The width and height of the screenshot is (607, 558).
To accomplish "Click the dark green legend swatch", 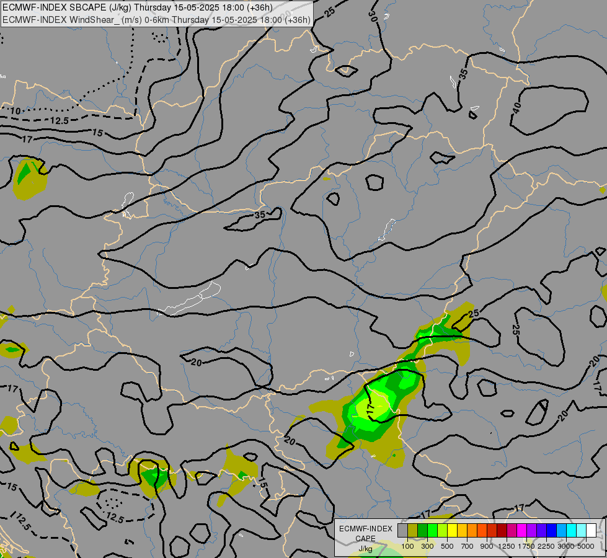I will [x=423, y=530].
